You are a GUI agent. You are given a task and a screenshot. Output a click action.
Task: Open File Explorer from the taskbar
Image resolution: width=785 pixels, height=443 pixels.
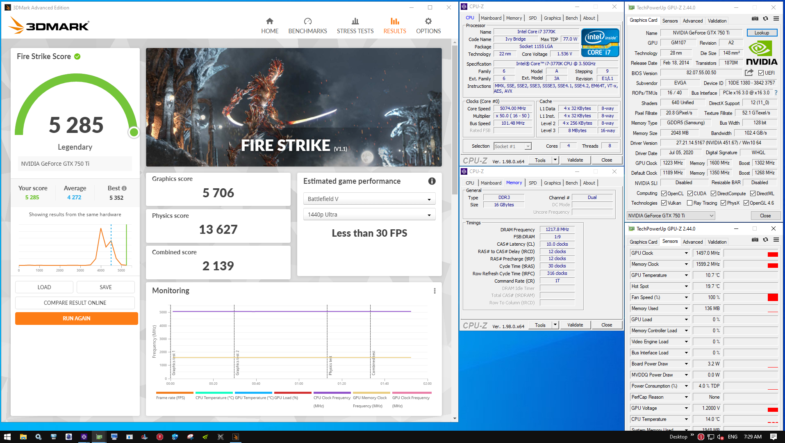pyautogui.click(x=23, y=437)
